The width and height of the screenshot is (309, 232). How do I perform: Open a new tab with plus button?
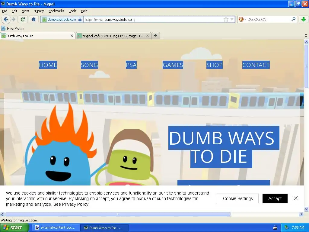[x=156, y=36]
